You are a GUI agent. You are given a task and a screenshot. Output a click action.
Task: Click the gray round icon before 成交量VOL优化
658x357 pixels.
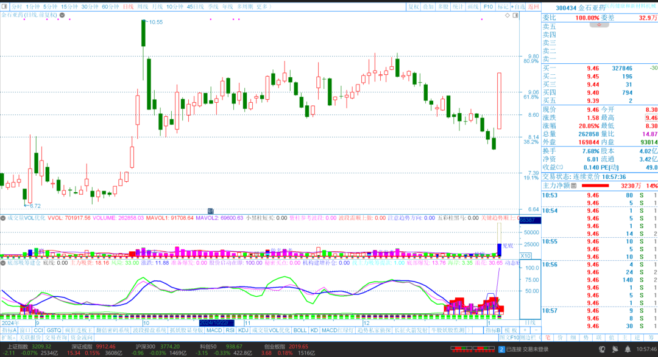point(3,218)
